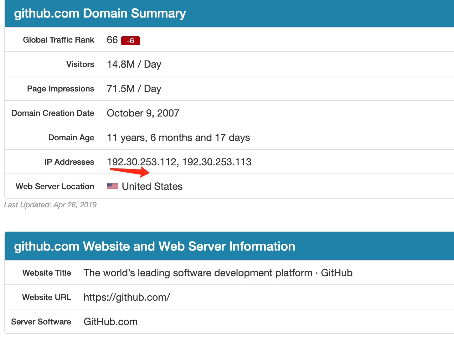Viewport: 454px width, 337px height.
Task: Click the Last Updated: Apr 26, 2019 note
Action: (50, 205)
